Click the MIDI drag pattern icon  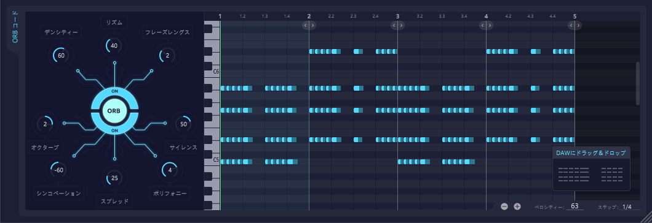coord(591,175)
